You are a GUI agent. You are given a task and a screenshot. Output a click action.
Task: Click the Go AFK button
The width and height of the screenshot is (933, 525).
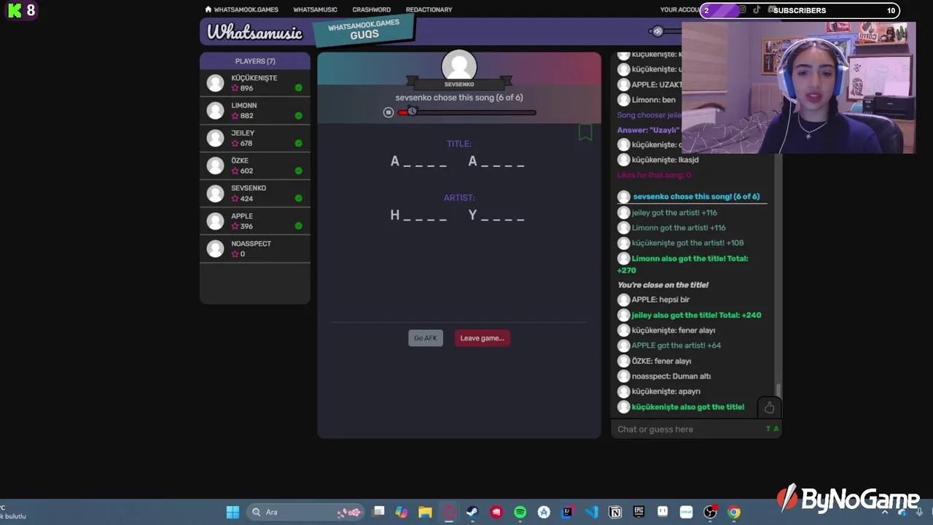(x=426, y=338)
